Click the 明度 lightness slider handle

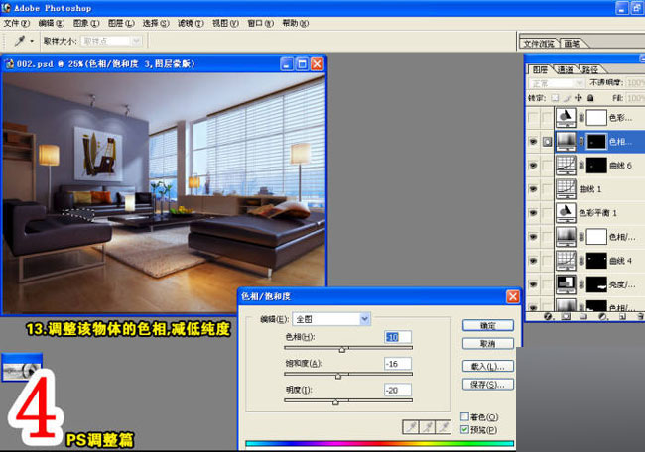coord(335,401)
